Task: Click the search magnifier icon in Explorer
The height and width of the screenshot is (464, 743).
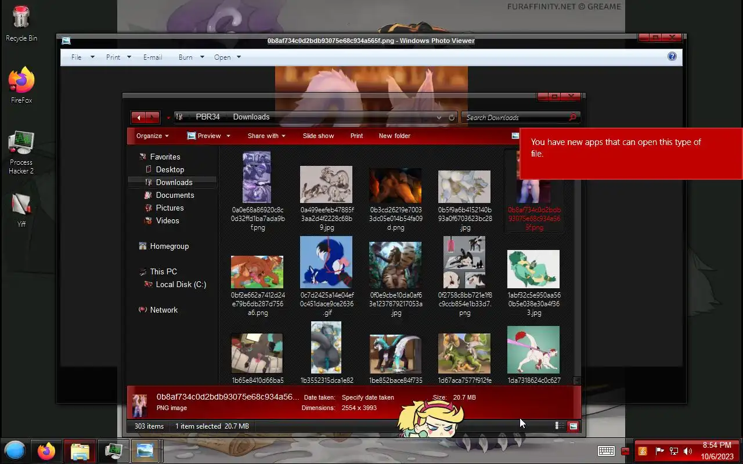Action: [572, 117]
